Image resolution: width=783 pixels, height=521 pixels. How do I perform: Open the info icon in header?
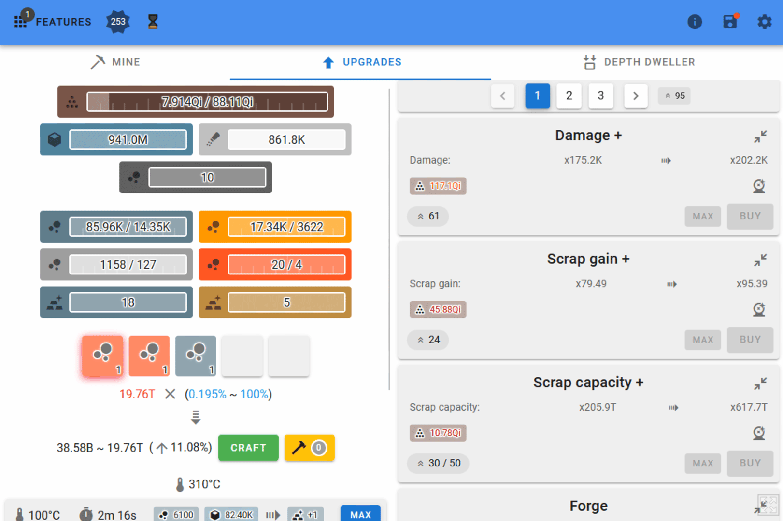tap(694, 22)
